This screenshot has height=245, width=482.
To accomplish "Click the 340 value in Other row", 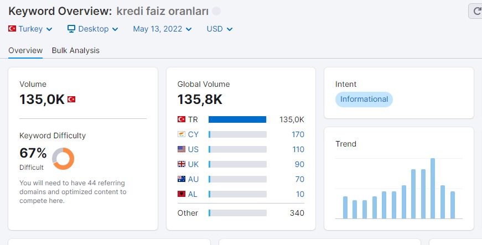I will coord(297,213).
